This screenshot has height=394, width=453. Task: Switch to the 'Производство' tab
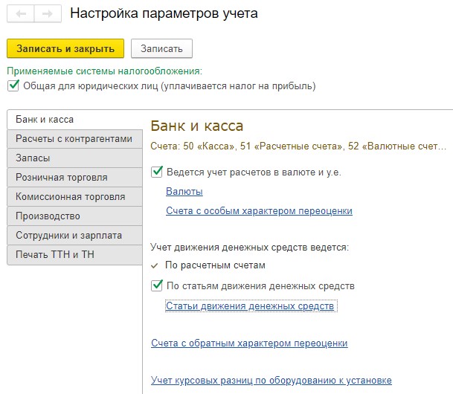(x=74, y=216)
